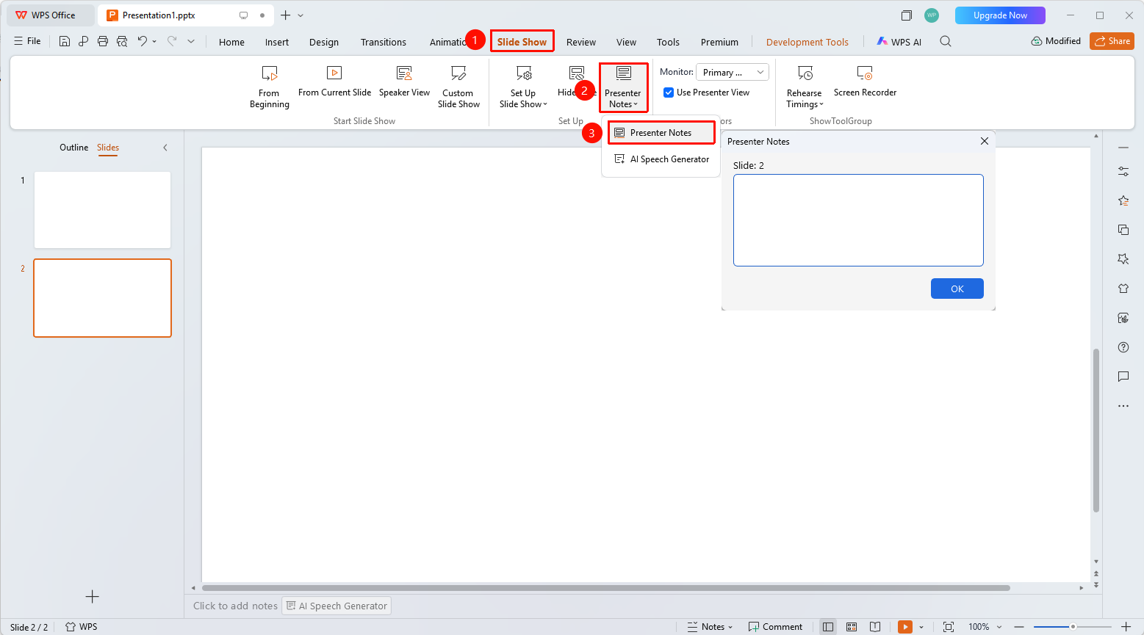Click the T-shirt icon in the right sidebar
The width and height of the screenshot is (1144, 635).
coord(1123,289)
